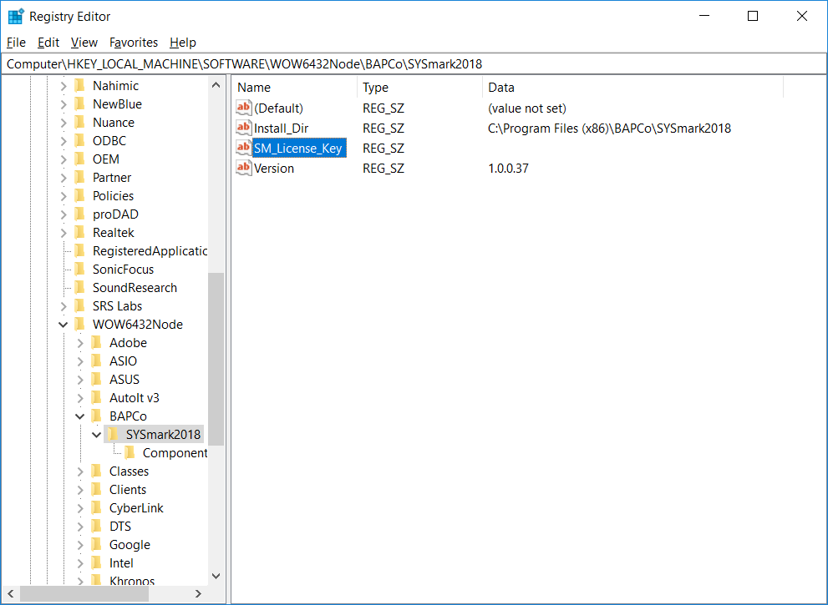Collapse the WOW6432Node key
This screenshot has width=828, height=605.
point(63,325)
